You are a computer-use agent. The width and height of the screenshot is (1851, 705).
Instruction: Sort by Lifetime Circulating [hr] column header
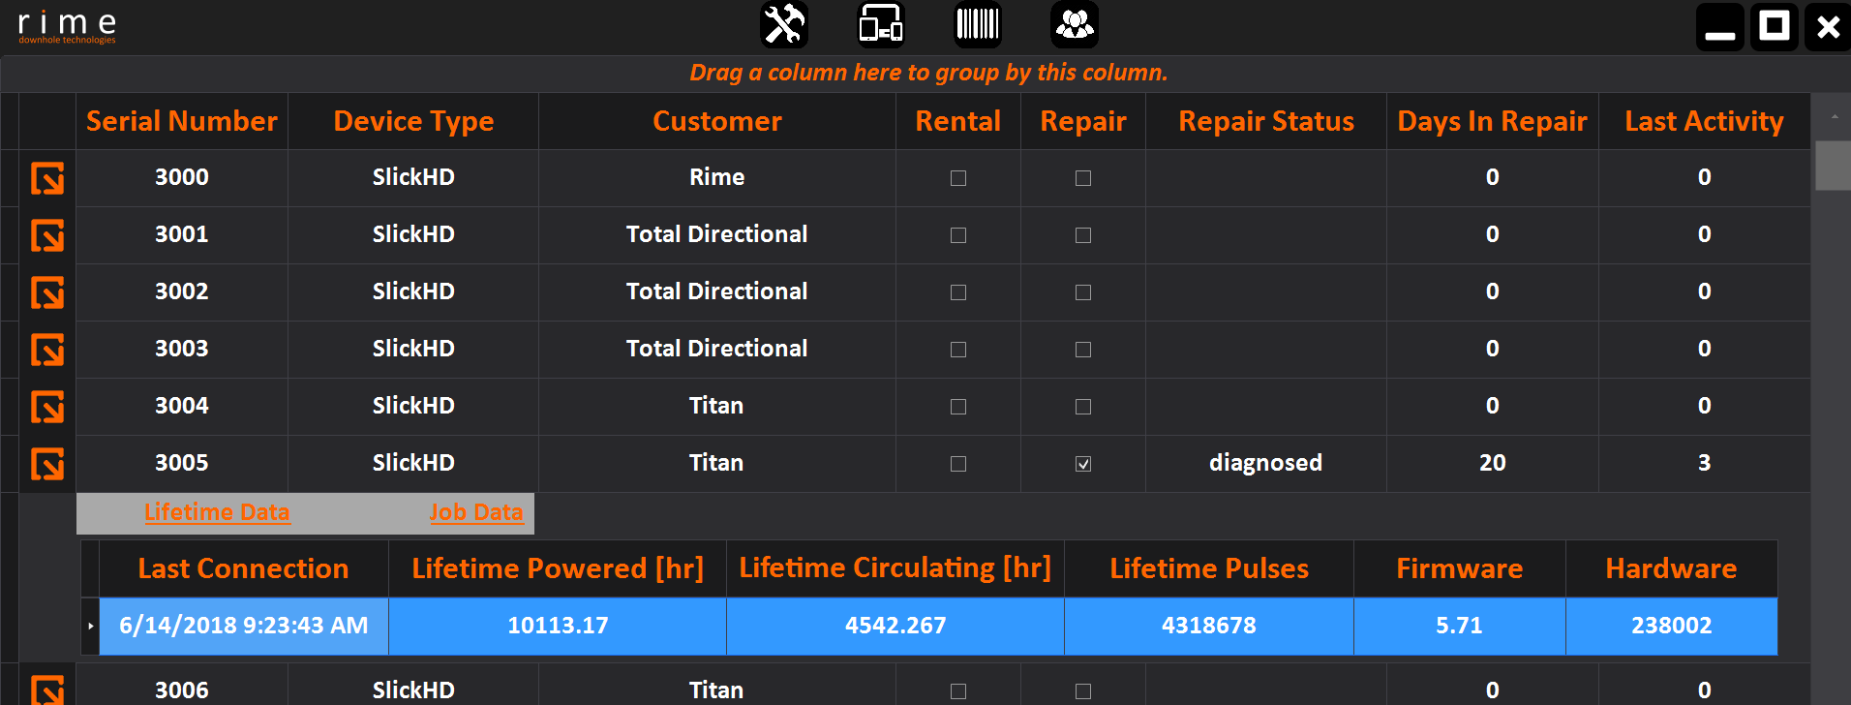[x=895, y=568]
